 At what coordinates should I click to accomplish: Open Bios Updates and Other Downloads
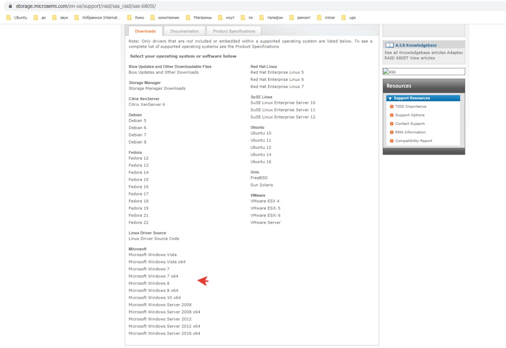tap(164, 73)
